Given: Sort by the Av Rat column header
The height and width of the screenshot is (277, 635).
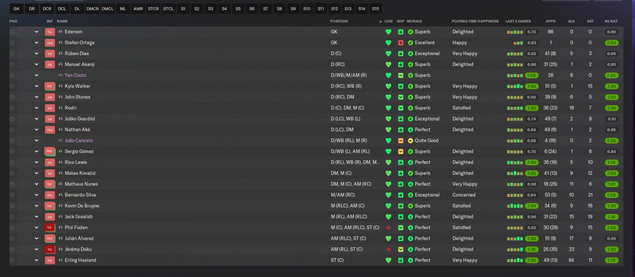Looking at the screenshot, I should (611, 21).
